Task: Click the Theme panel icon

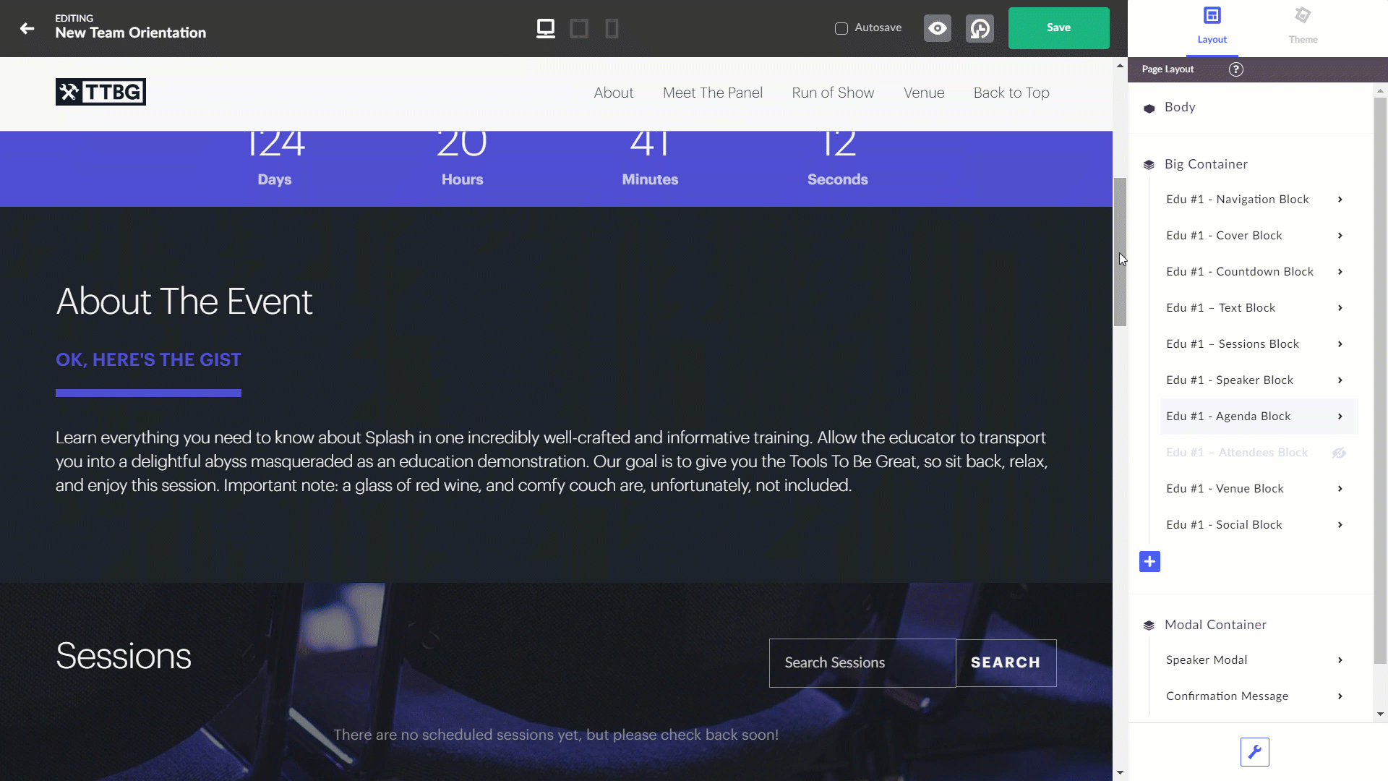Action: click(x=1302, y=14)
